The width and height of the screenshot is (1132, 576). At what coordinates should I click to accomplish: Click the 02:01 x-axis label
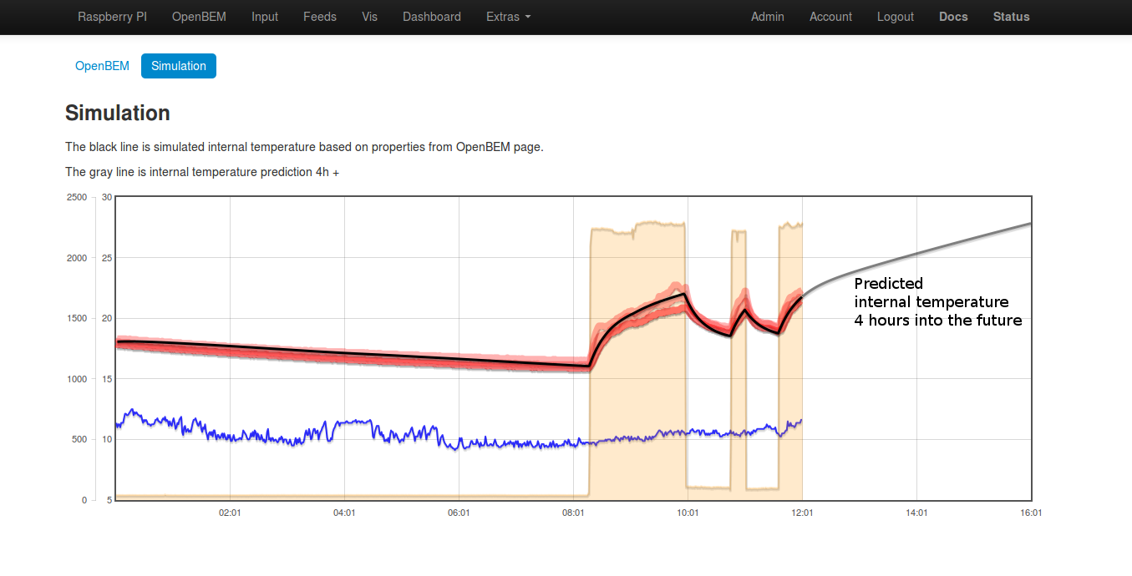(230, 513)
